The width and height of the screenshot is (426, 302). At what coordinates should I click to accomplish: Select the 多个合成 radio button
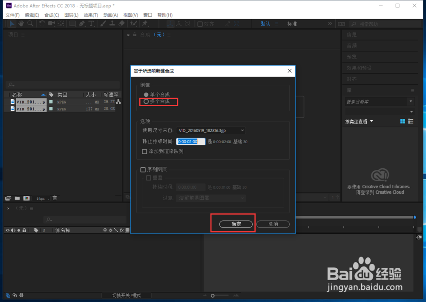click(145, 102)
